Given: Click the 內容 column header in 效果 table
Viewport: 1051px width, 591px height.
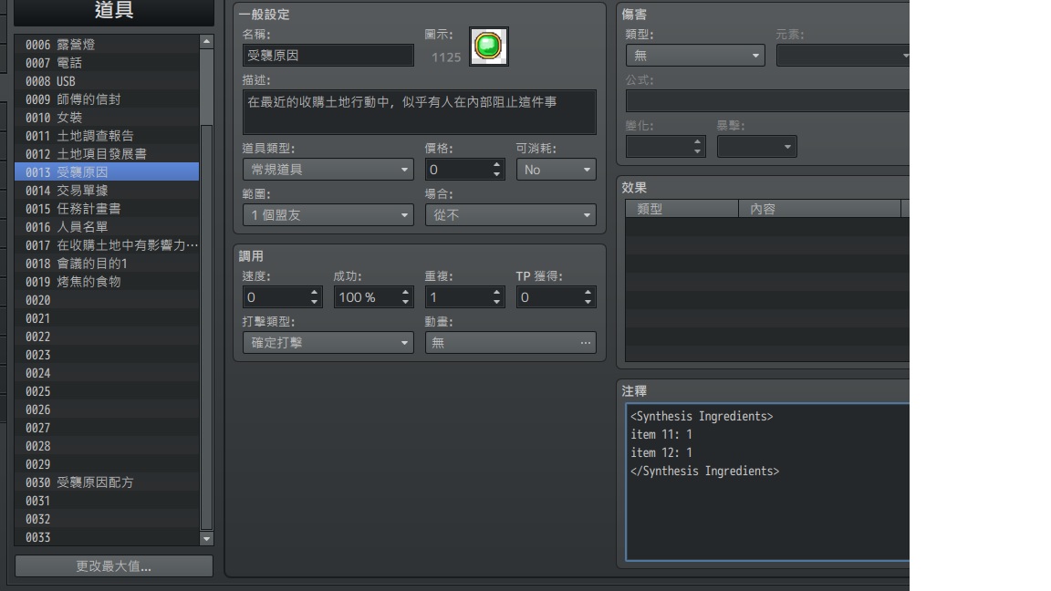Looking at the screenshot, I should [820, 208].
